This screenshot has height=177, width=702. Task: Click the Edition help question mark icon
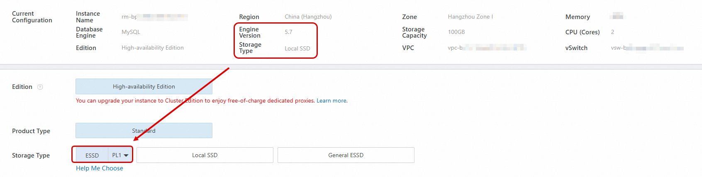click(x=40, y=87)
